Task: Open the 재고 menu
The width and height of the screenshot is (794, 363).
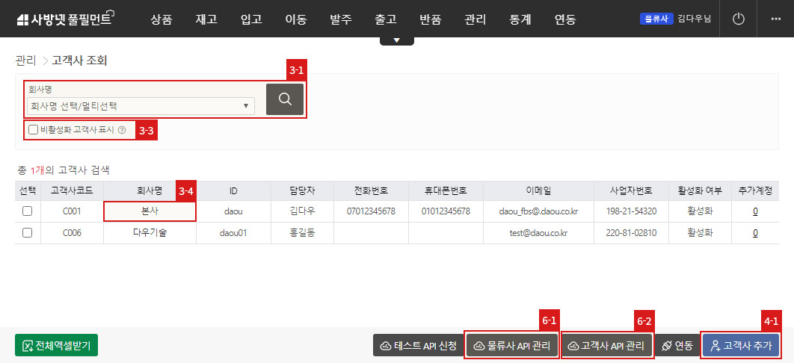Action: click(x=206, y=19)
